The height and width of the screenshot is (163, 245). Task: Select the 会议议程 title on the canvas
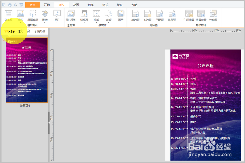(205, 65)
